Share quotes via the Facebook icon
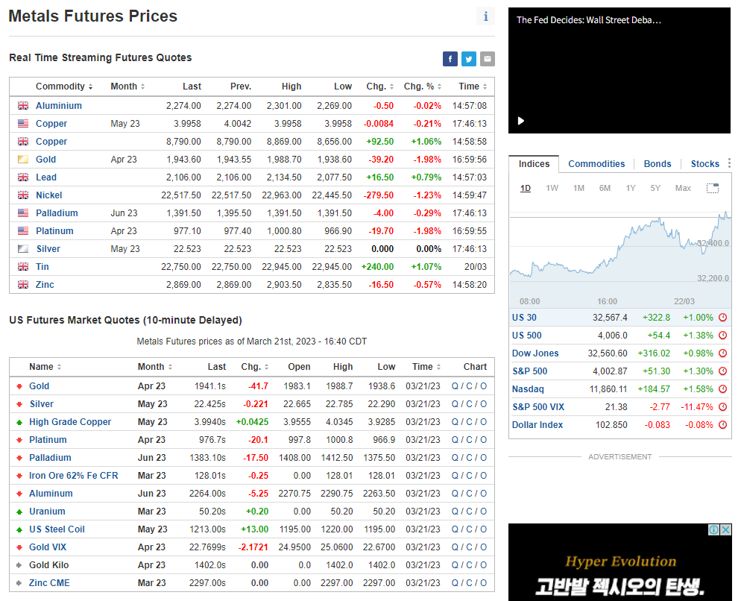Screen dimensions: 744x601 coord(450,59)
